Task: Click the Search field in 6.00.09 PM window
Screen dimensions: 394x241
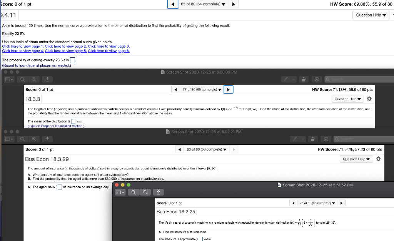Action: point(359,79)
